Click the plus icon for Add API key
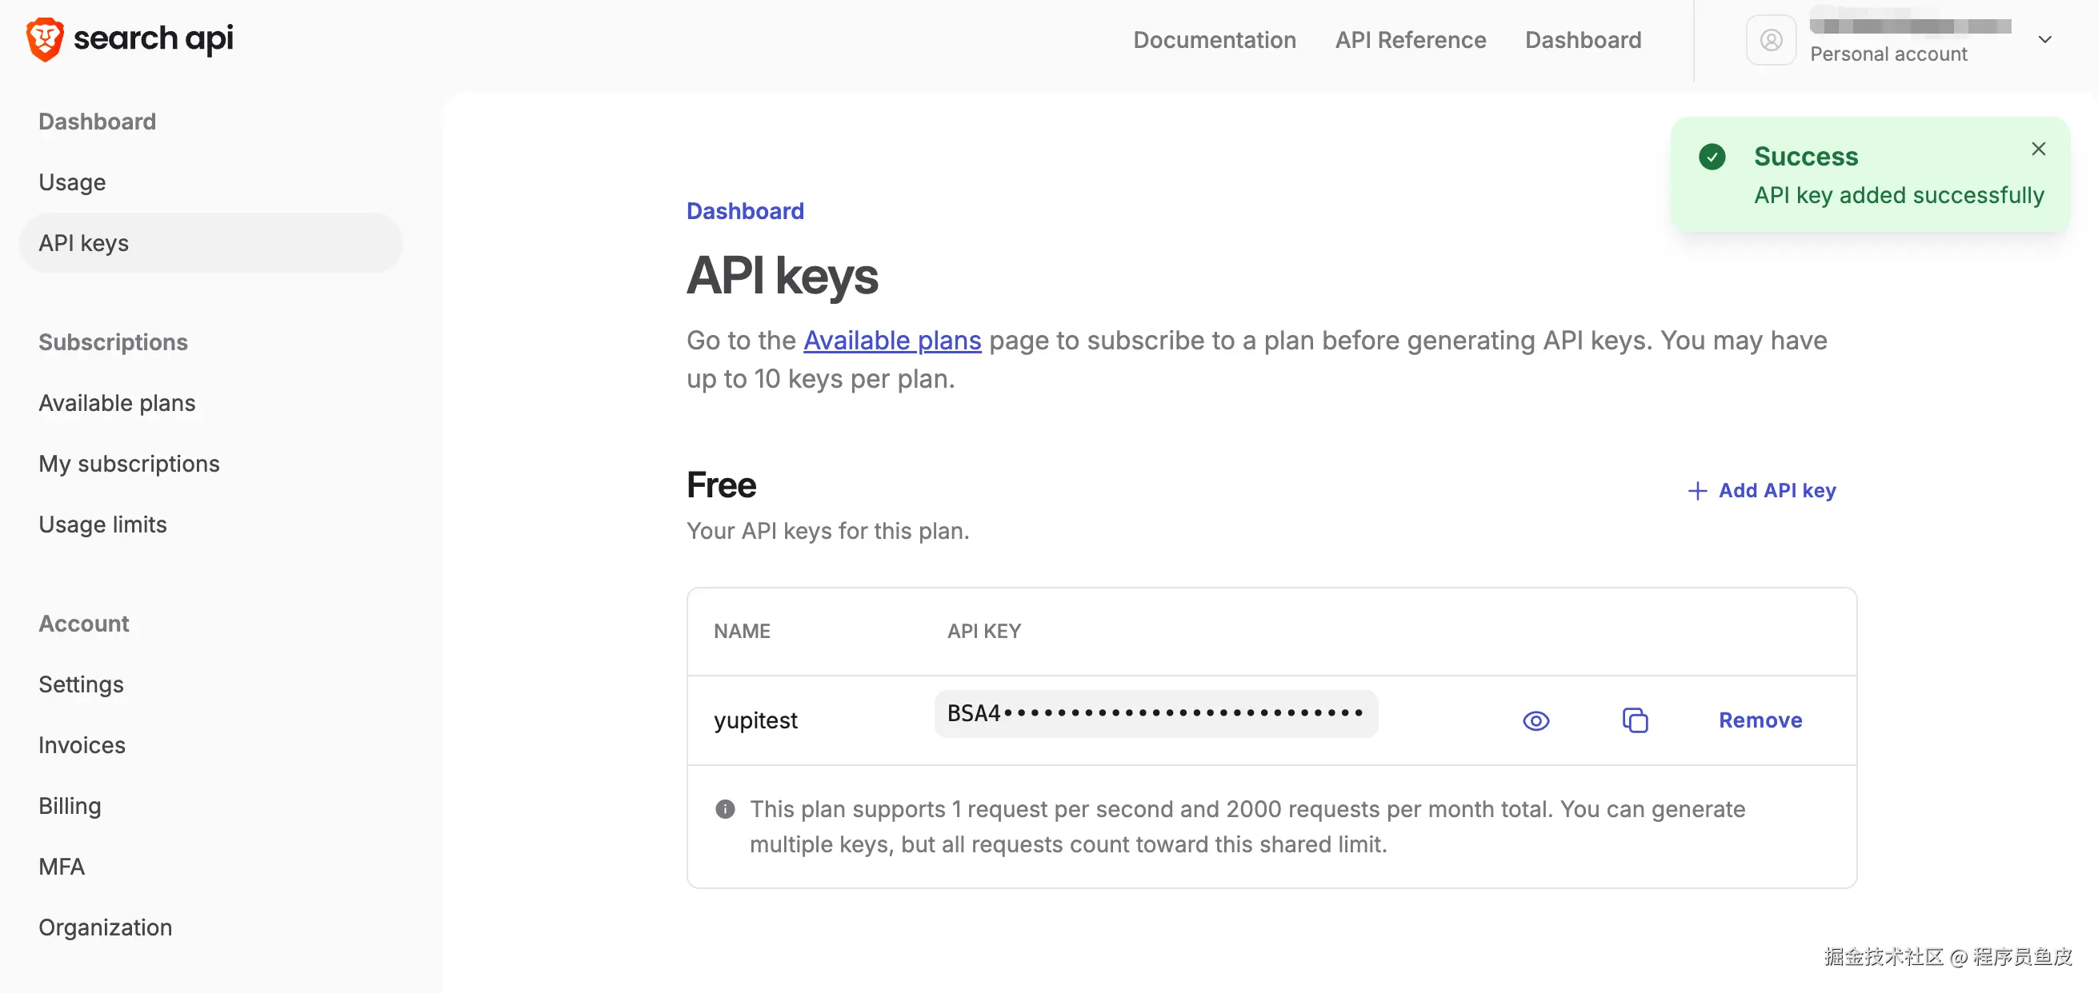Viewport: 2098px width, 993px height. [1697, 491]
